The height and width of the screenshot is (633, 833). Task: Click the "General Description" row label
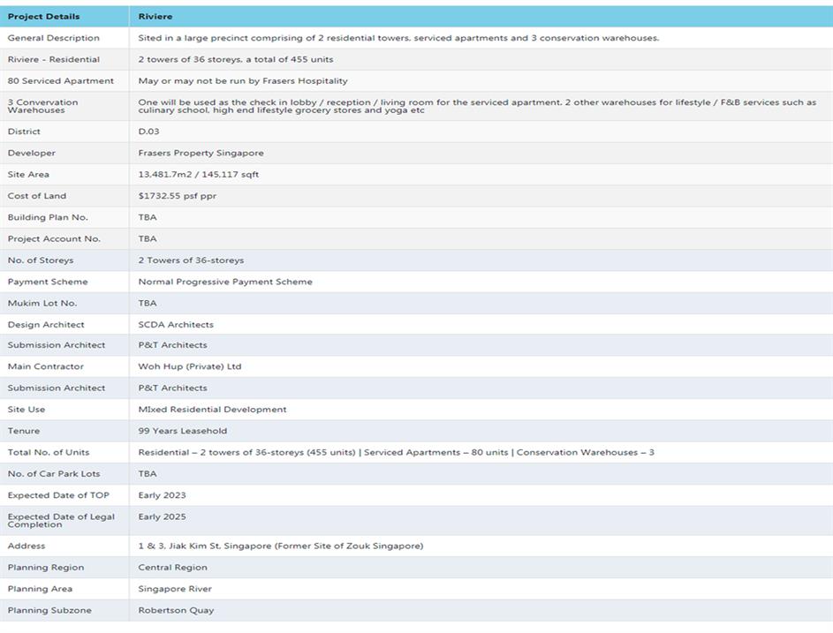54,38
